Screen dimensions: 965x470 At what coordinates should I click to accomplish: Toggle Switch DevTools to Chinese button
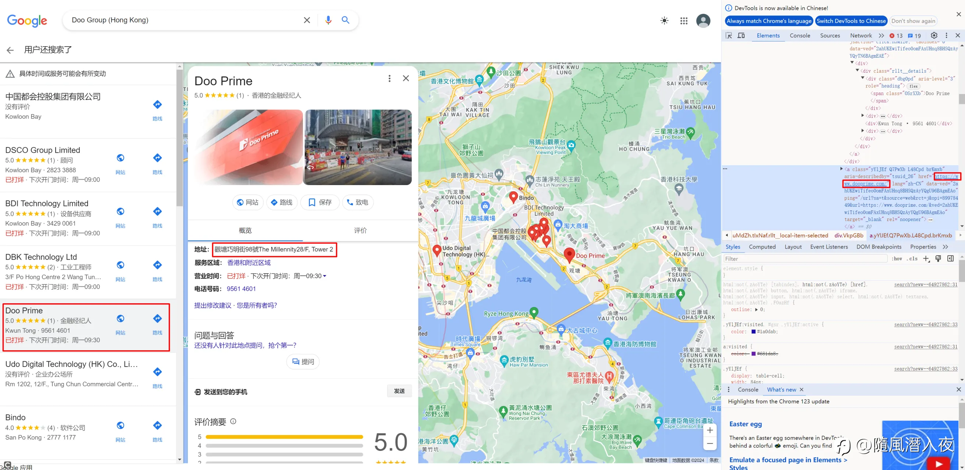(852, 21)
